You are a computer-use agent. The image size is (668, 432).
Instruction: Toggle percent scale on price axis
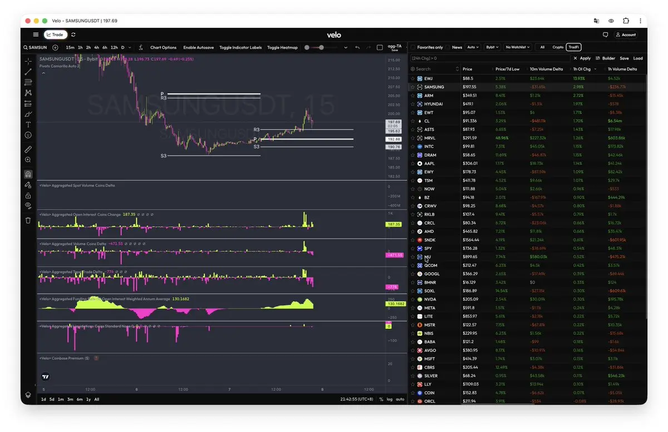pos(381,399)
